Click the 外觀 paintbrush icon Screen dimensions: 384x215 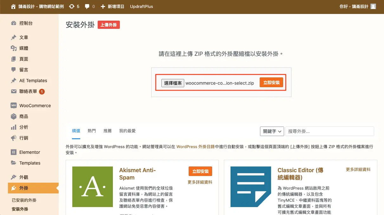pyautogui.click(x=13, y=177)
